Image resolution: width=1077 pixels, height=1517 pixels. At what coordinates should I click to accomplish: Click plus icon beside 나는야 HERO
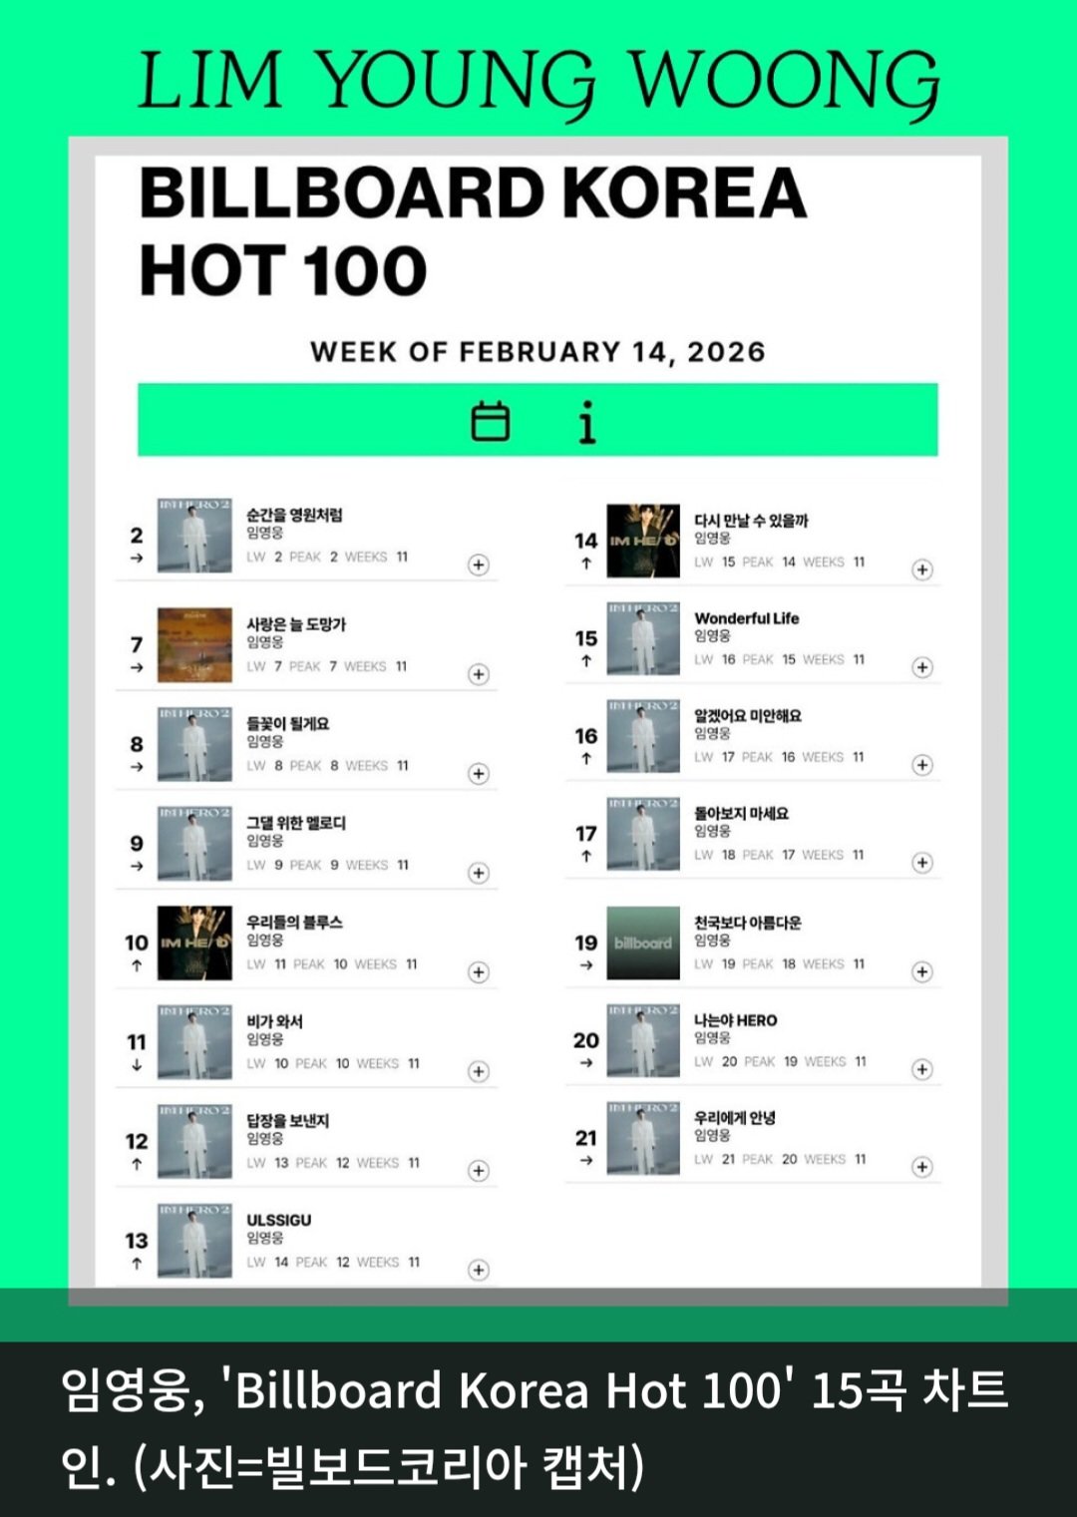922,1070
